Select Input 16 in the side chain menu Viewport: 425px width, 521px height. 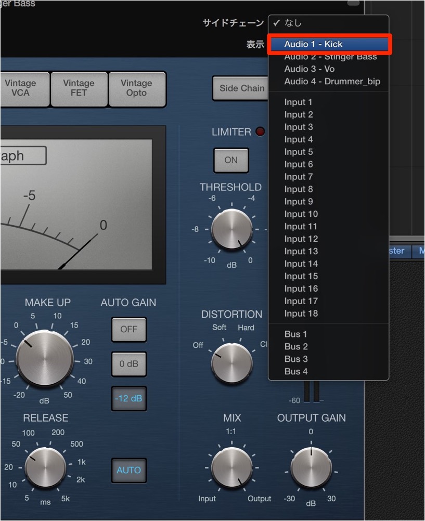pos(329,289)
